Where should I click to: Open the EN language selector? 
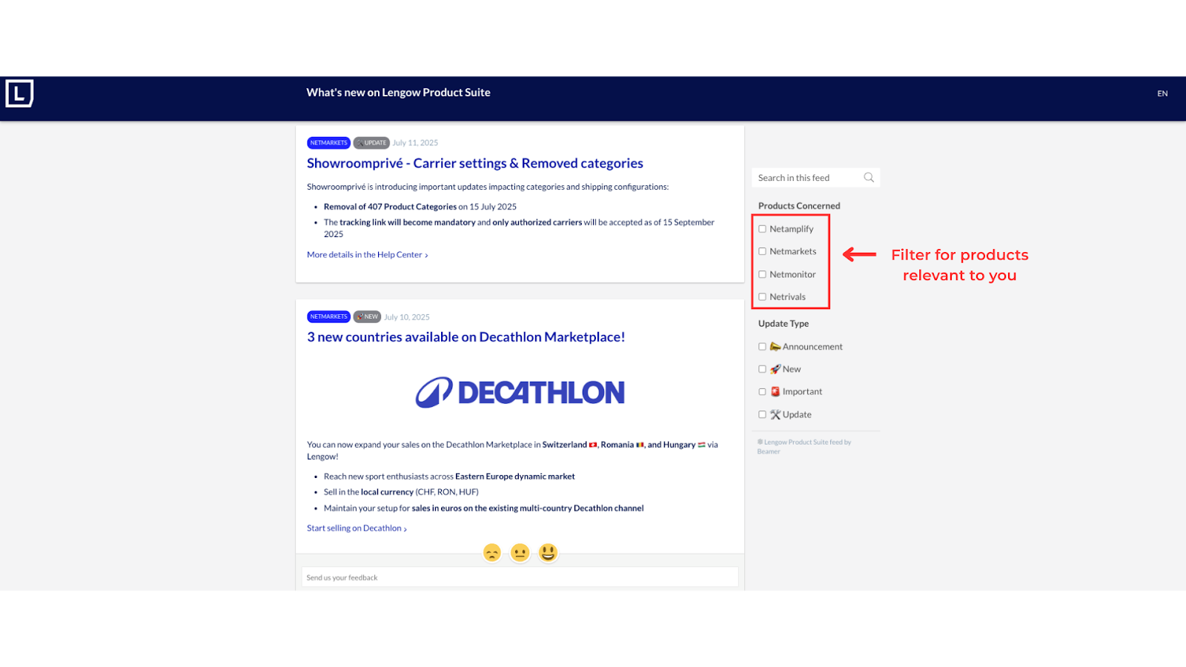click(1162, 93)
